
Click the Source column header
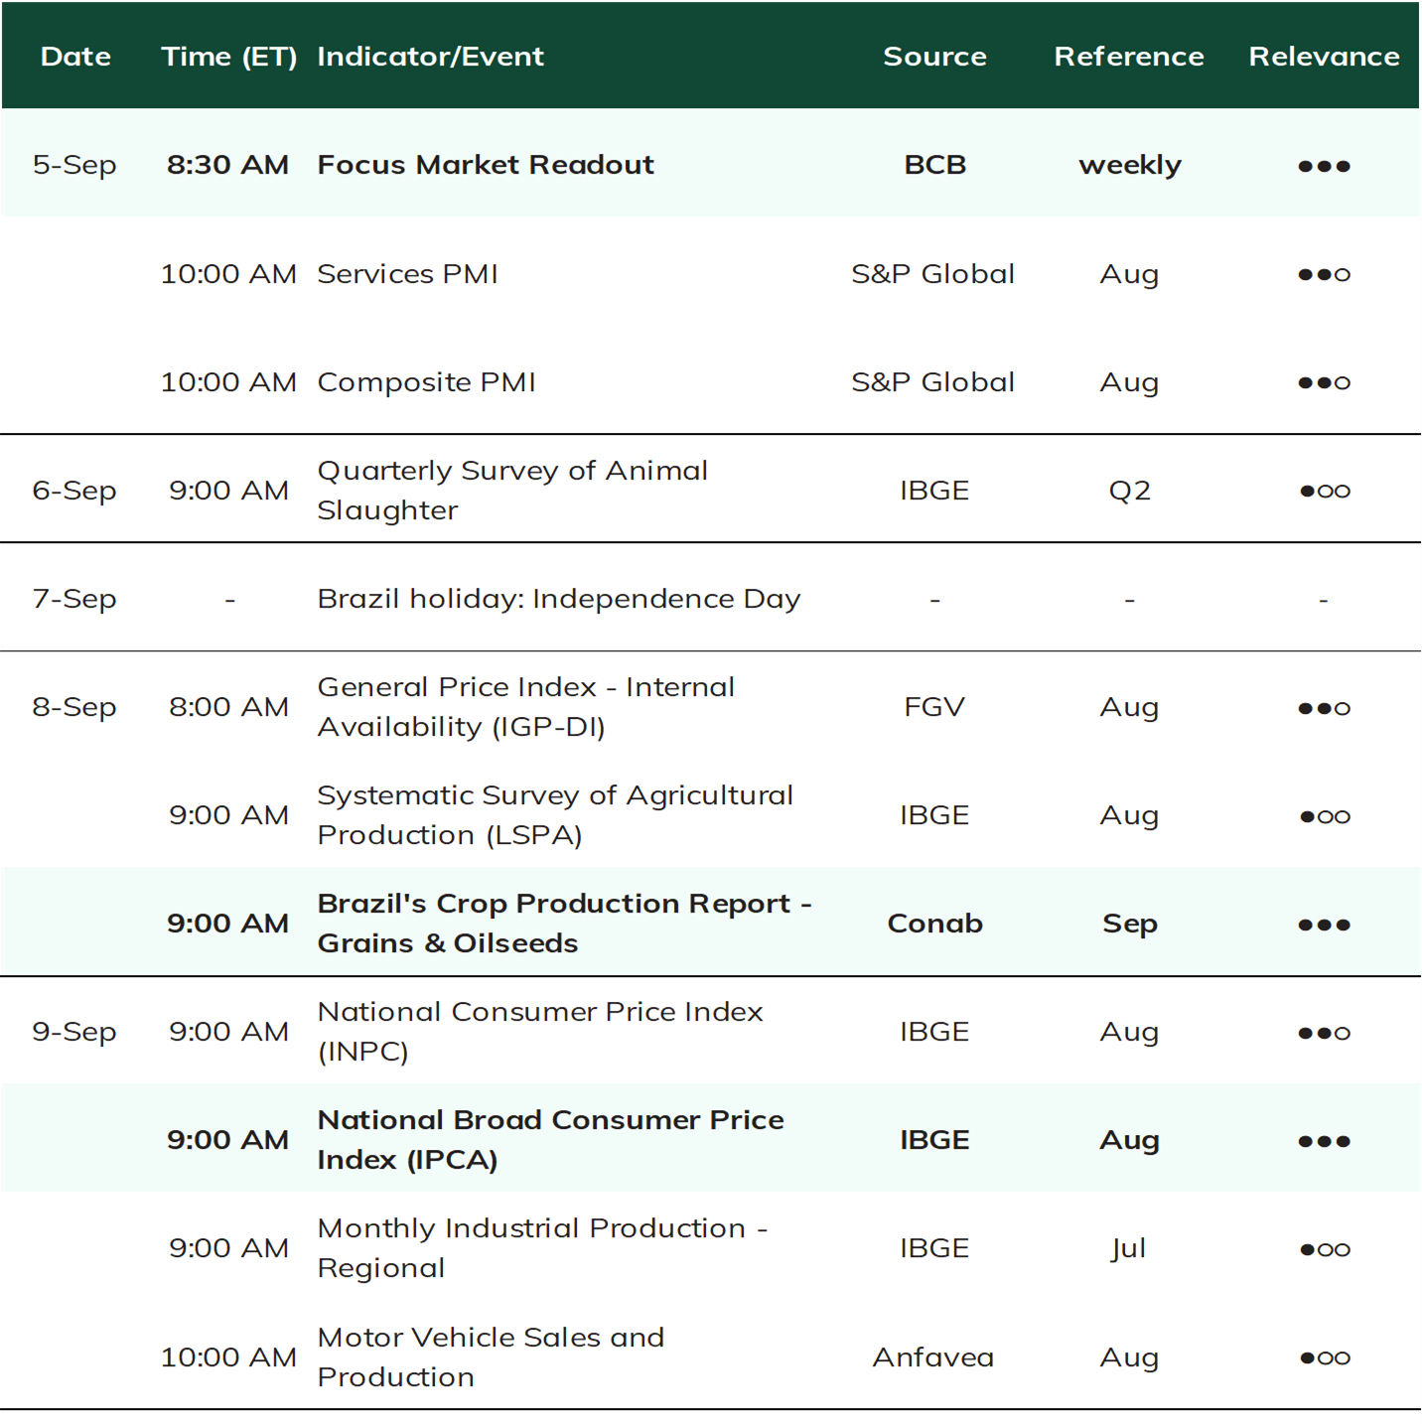(x=934, y=57)
